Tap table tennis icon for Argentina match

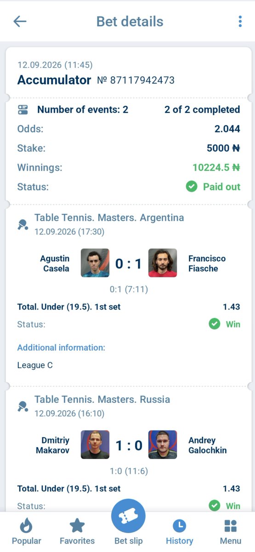23,224
